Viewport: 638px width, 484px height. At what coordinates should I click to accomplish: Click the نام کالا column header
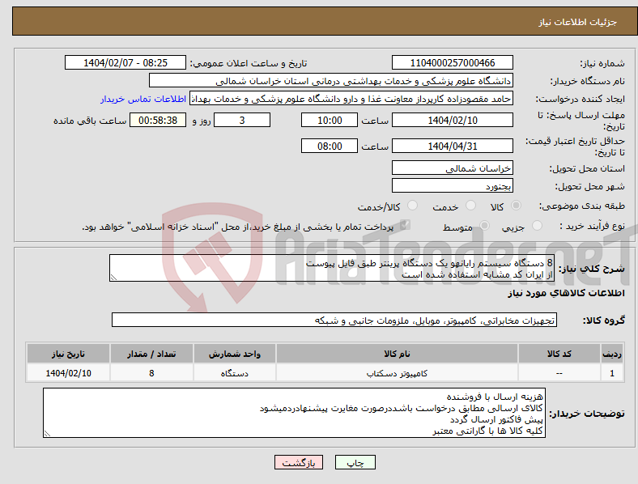click(x=397, y=354)
